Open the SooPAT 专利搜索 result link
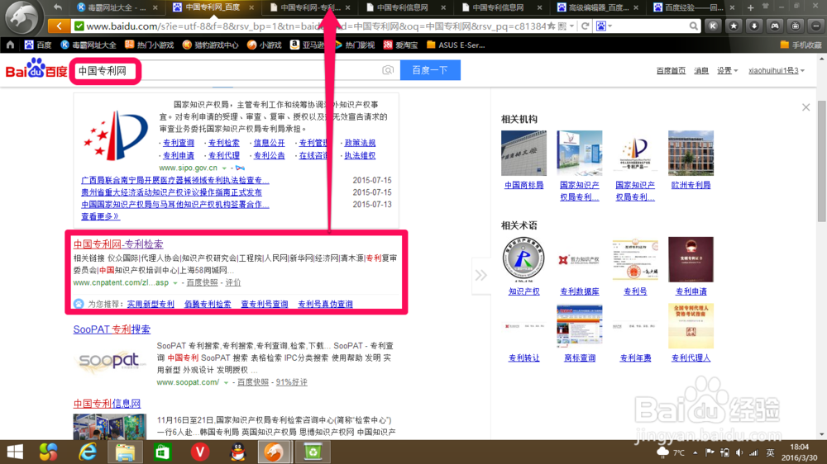The image size is (827, 464). 112,329
